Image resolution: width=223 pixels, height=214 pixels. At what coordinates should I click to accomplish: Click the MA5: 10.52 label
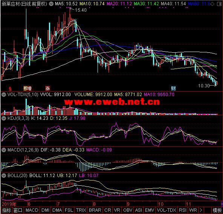pos(66,4)
